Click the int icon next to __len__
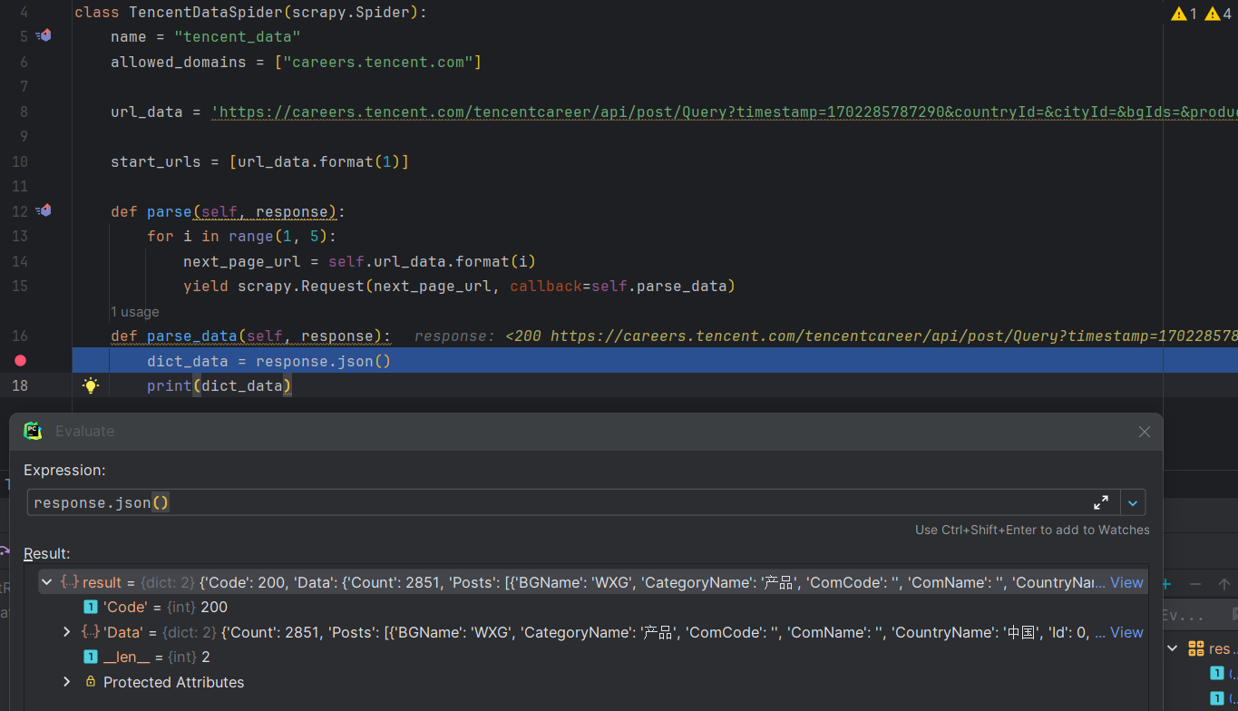The height and width of the screenshot is (711, 1238). click(91, 657)
